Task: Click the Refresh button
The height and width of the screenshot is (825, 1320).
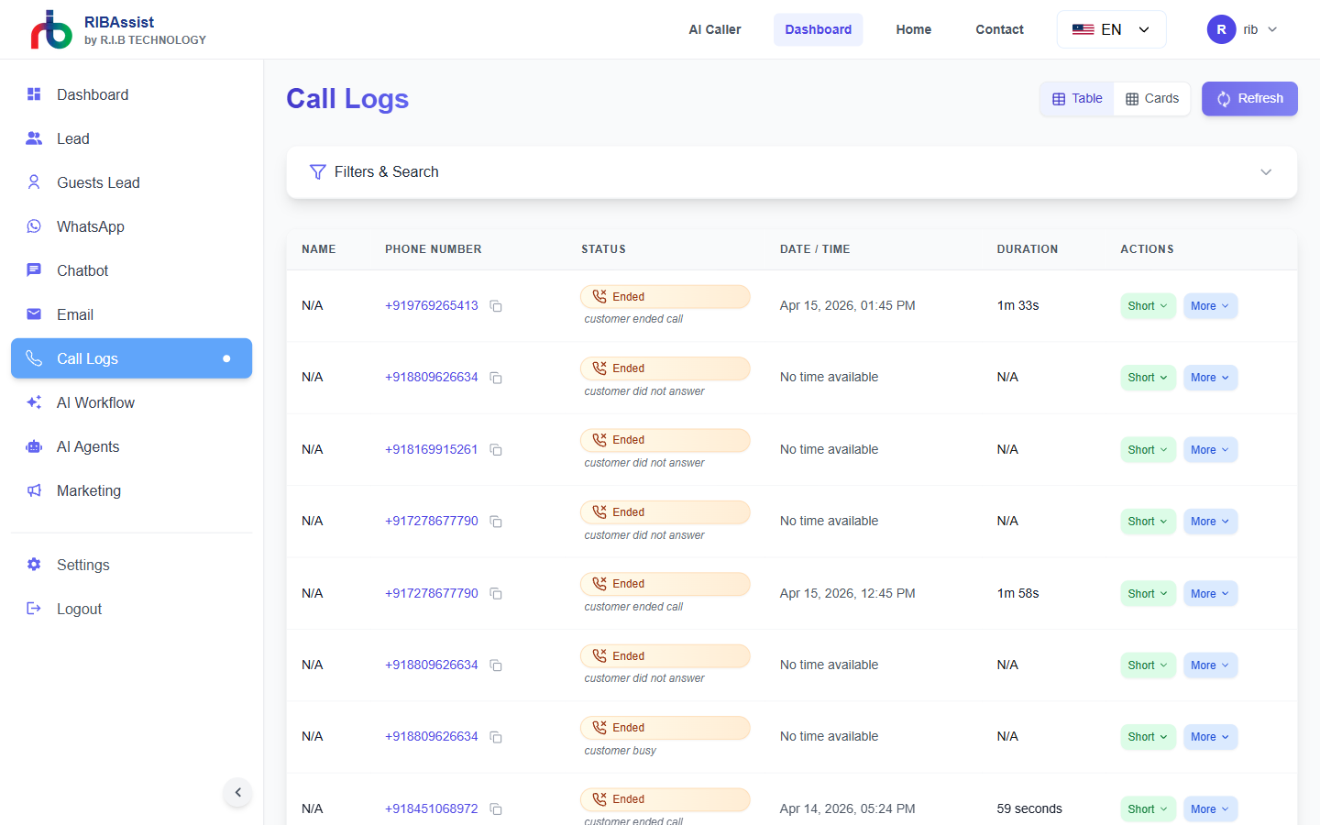Action: (x=1249, y=98)
